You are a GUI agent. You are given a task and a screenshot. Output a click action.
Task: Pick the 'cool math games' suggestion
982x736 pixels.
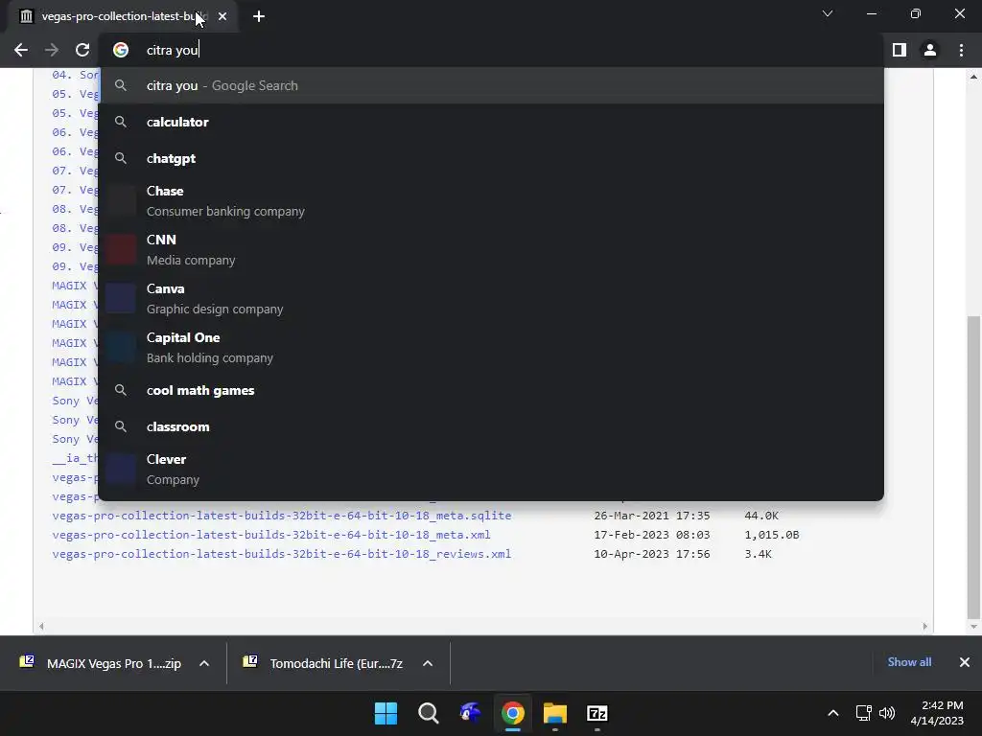tap(491, 391)
